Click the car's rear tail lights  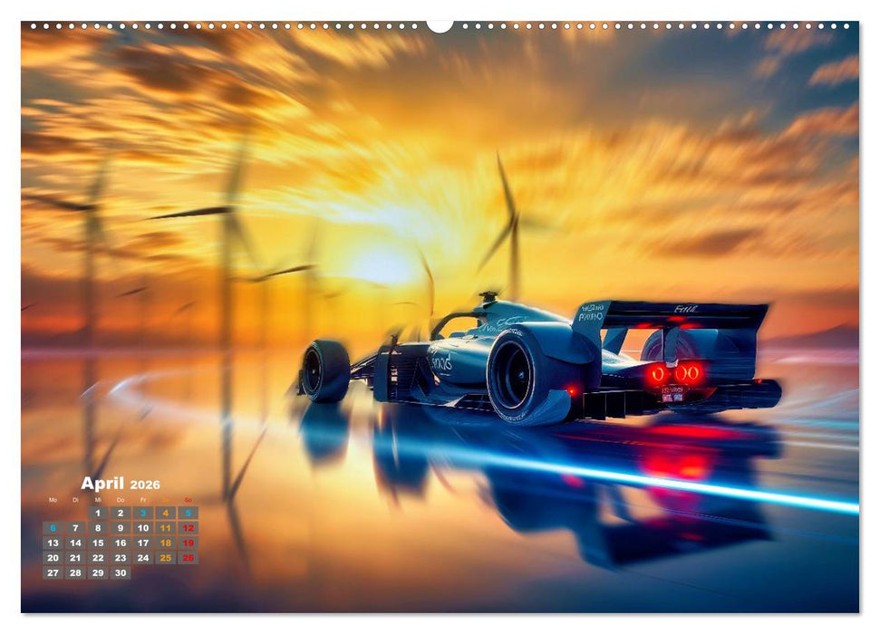[x=675, y=376]
